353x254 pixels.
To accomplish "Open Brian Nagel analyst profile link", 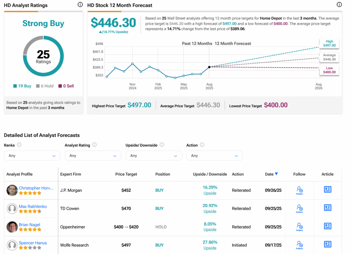I will click(29, 225).
